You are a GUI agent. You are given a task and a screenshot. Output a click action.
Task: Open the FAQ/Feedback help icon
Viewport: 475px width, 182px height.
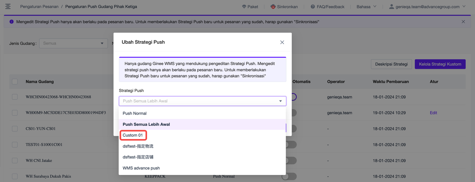313,7
